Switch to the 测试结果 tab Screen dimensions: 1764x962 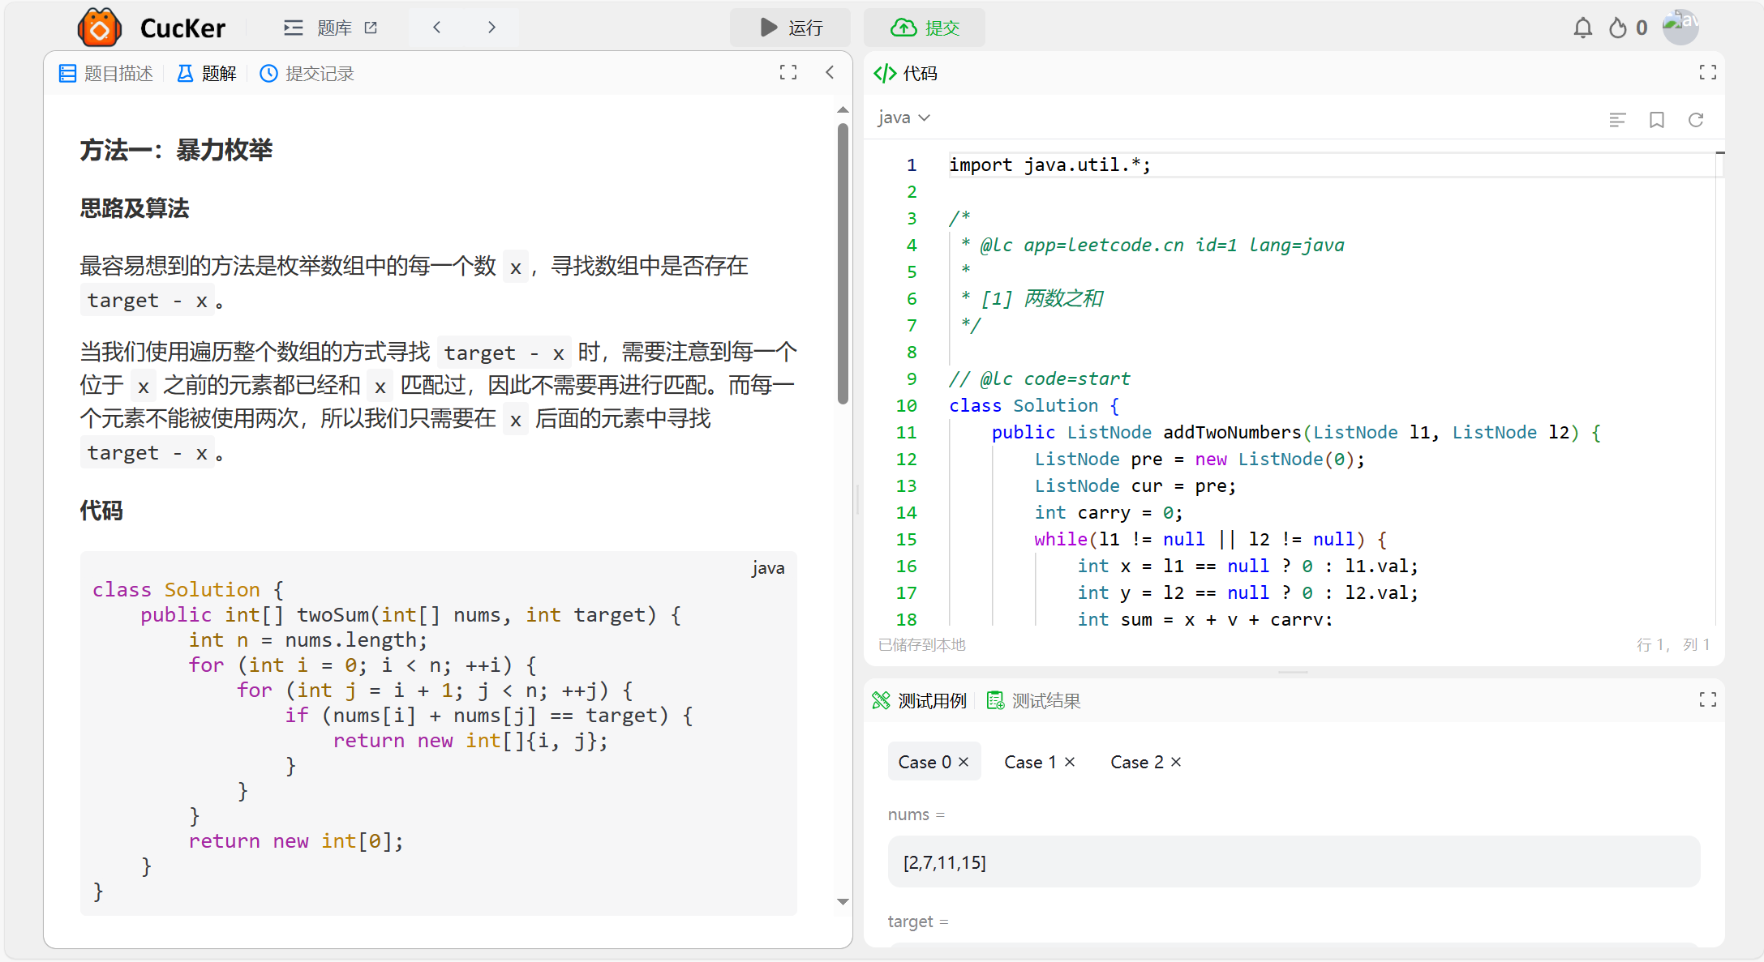click(x=1033, y=701)
